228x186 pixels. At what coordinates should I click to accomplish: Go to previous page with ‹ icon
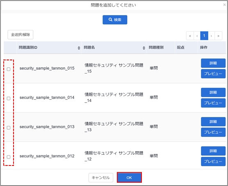click(197, 36)
